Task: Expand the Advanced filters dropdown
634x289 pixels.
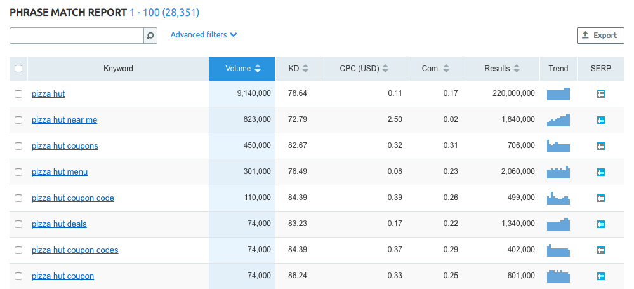Action: [204, 35]
